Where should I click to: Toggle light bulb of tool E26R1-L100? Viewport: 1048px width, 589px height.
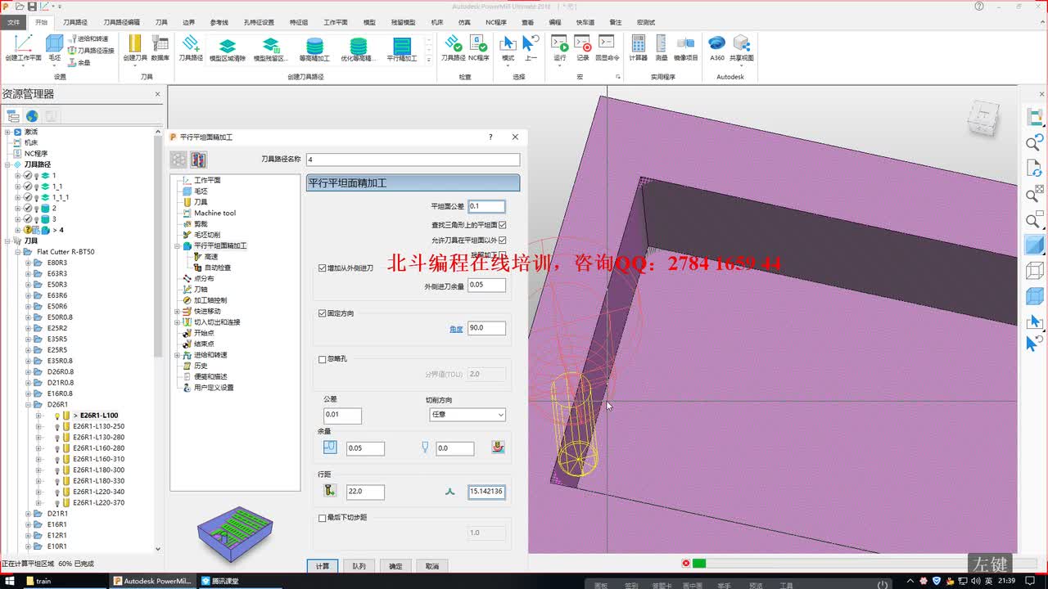click(x=57, y=416)
